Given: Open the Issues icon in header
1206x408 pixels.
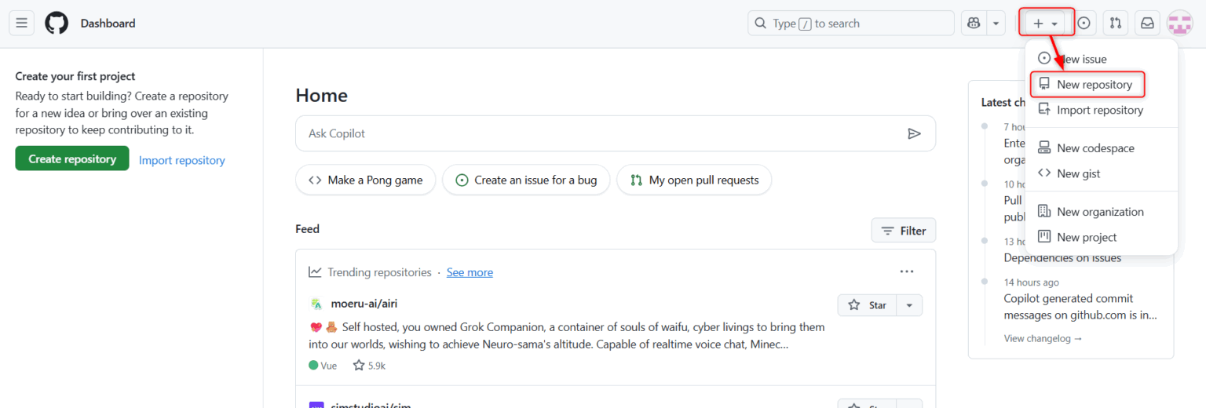Looking at the screenshot, I should point(1084,24).
